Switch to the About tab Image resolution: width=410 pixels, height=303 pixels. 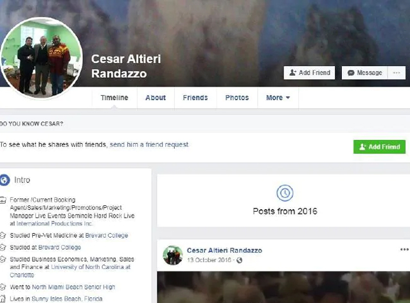pos(156,98)
